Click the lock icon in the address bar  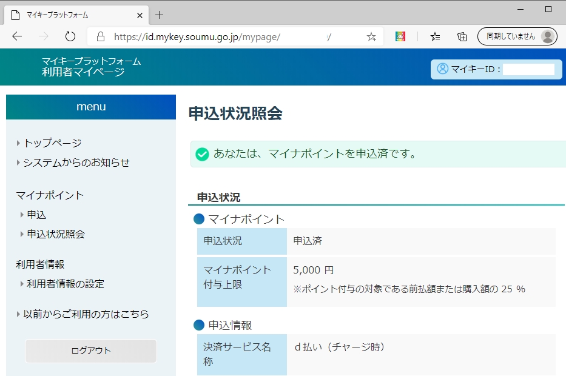[101, 36]
